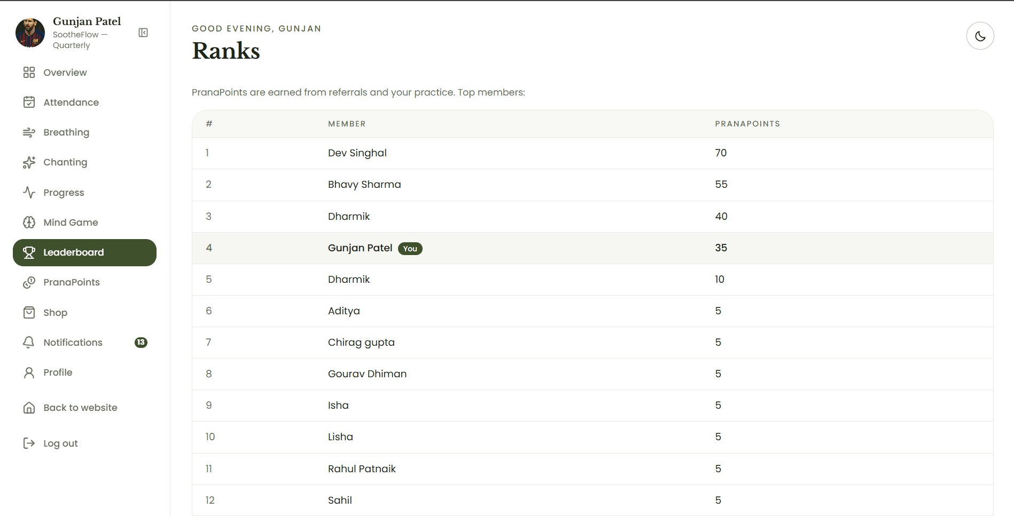1014x516 pixels.
Task: Click Dev Singhal's 70 points value
Action: tap(721, 153)
